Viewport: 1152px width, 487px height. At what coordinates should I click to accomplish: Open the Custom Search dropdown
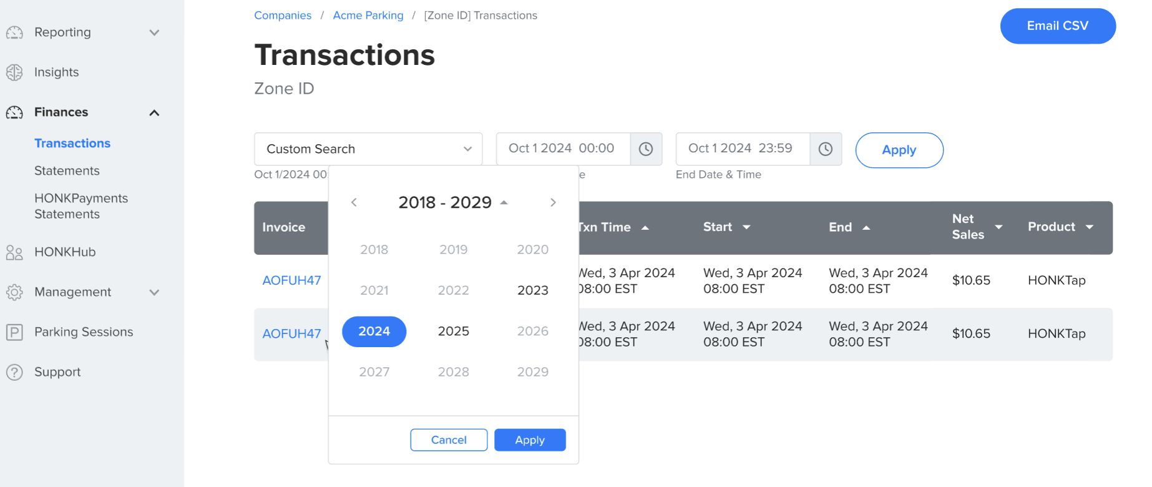point(368,149)
